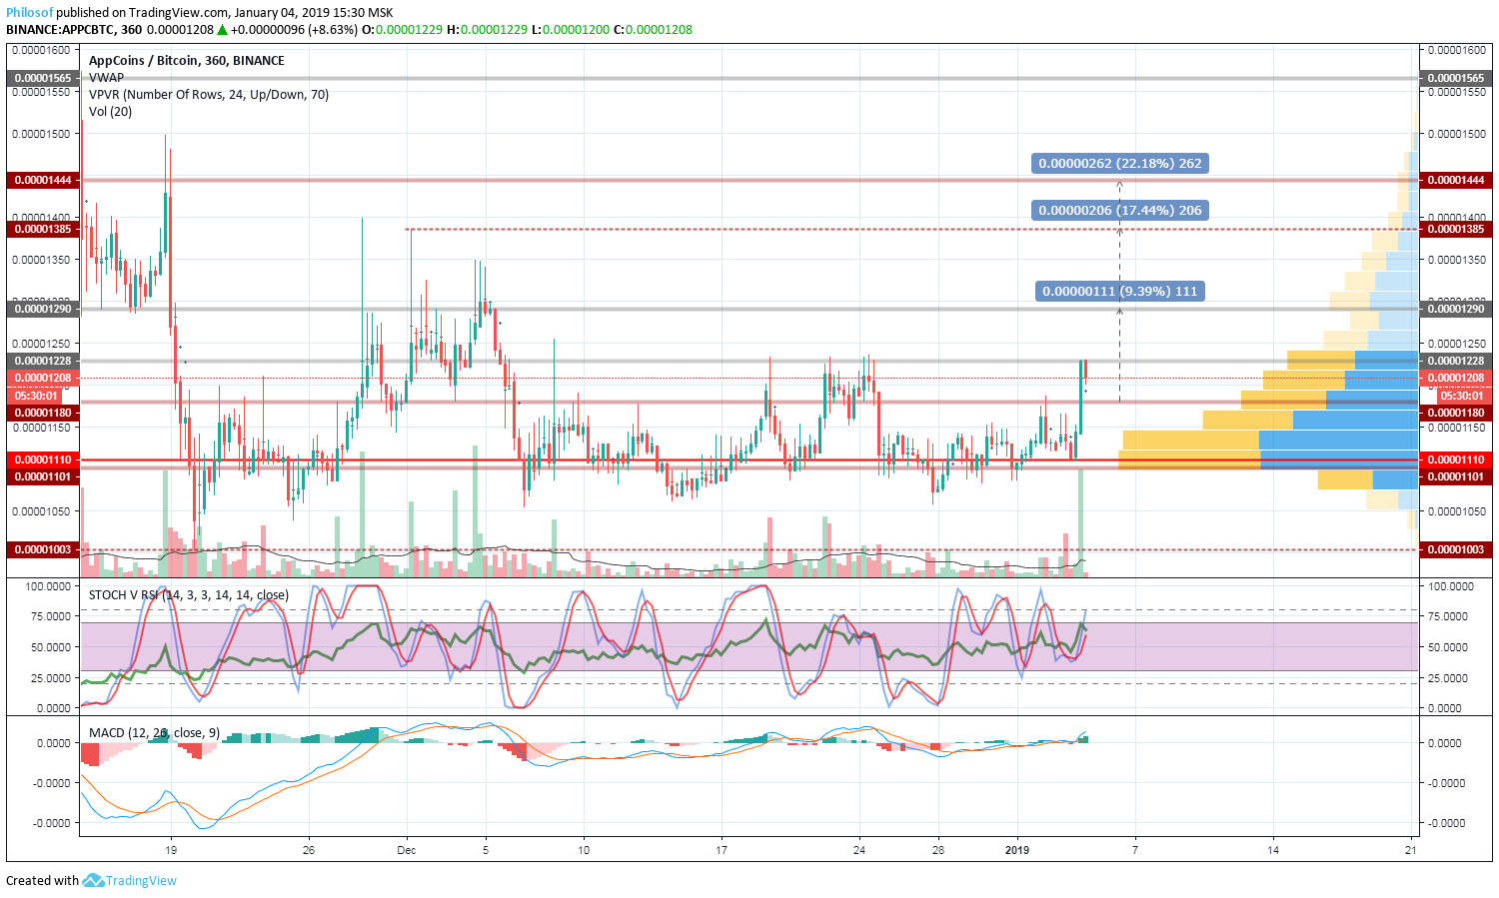Click the Dec date on the time axis

pyautogui.click(x=406, y=850)
